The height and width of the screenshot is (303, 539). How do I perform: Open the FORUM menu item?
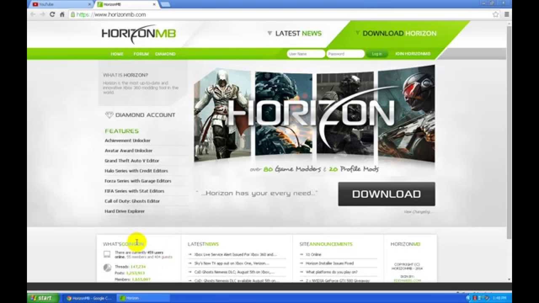click(141, 54)
